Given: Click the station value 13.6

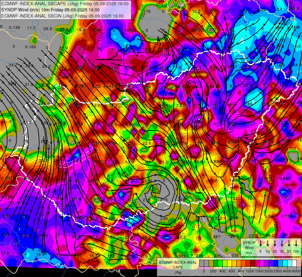Looking at the screenshot, I should tap(5, 253).
